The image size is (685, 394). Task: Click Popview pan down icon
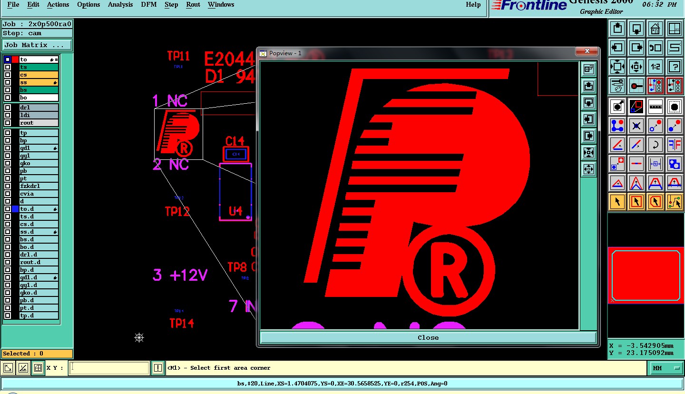pos(588,103)
